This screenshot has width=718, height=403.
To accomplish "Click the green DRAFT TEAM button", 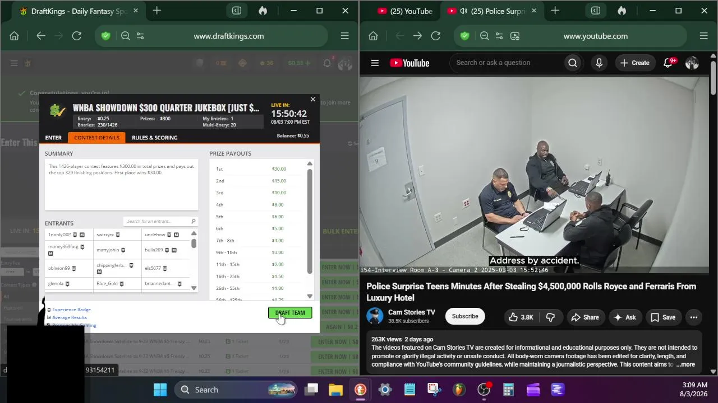I will pyautogui.click(x=290, y=313).
